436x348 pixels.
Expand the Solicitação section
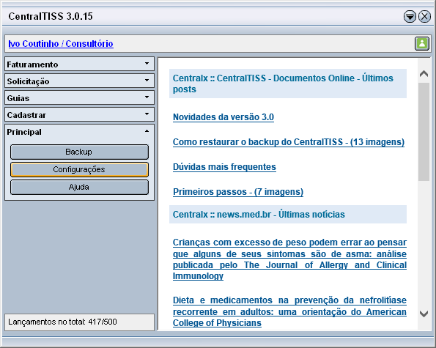[x=80, y=81]
